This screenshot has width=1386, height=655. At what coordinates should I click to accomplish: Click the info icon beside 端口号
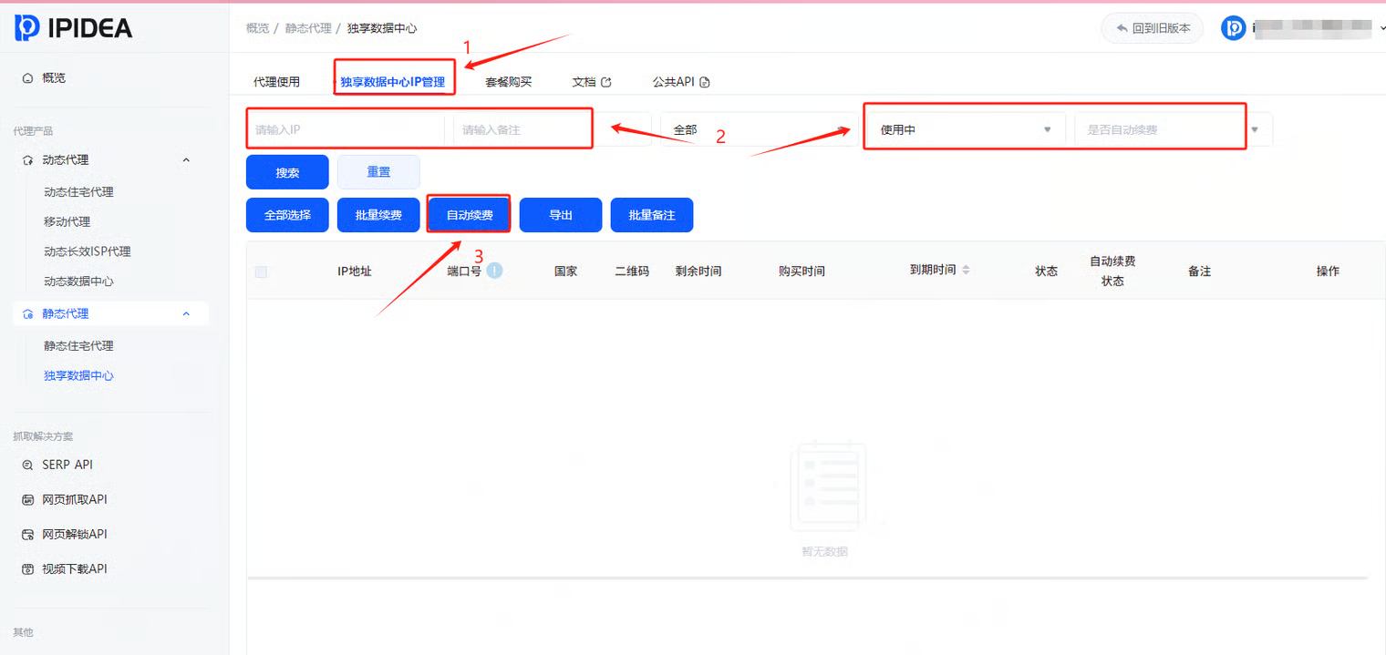[494, 271]
